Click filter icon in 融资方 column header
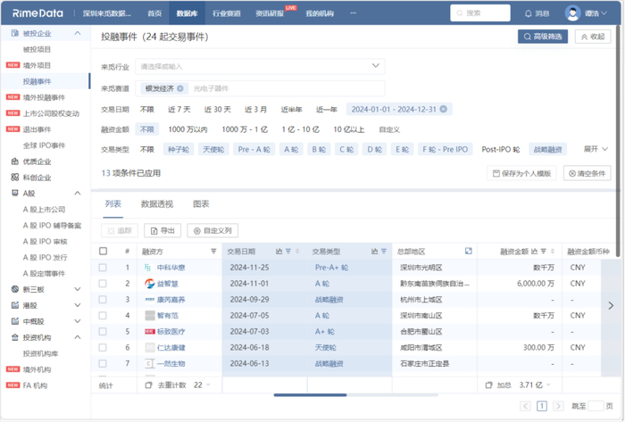This screenshot has width=625, height=422. point(213,252)
